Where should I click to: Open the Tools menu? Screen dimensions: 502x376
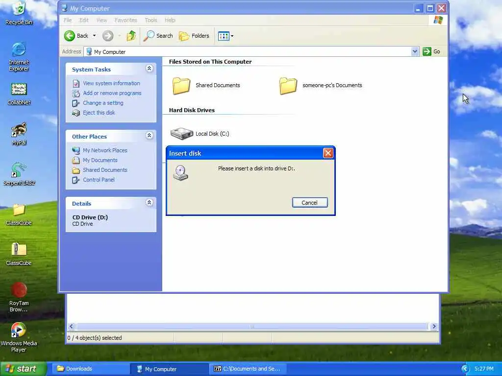151,20
